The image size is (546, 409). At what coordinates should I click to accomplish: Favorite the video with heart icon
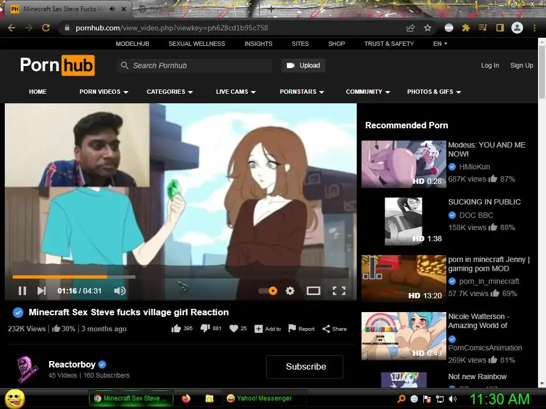[234, 329]
